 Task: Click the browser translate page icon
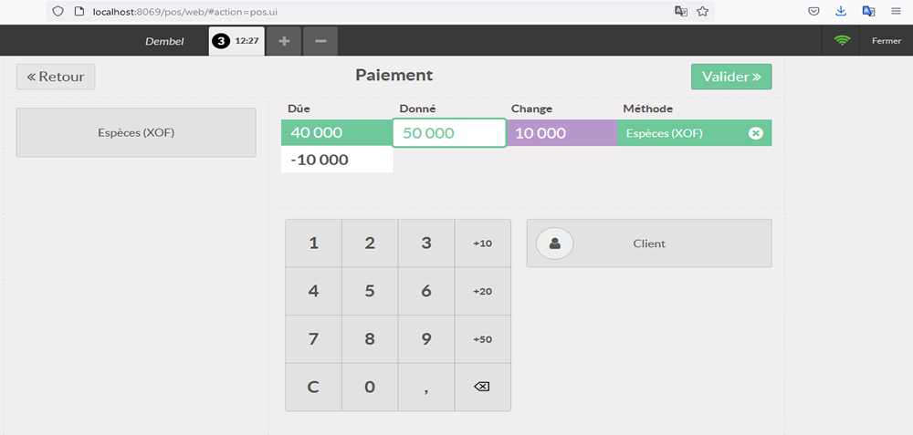(x=680, y=12)
